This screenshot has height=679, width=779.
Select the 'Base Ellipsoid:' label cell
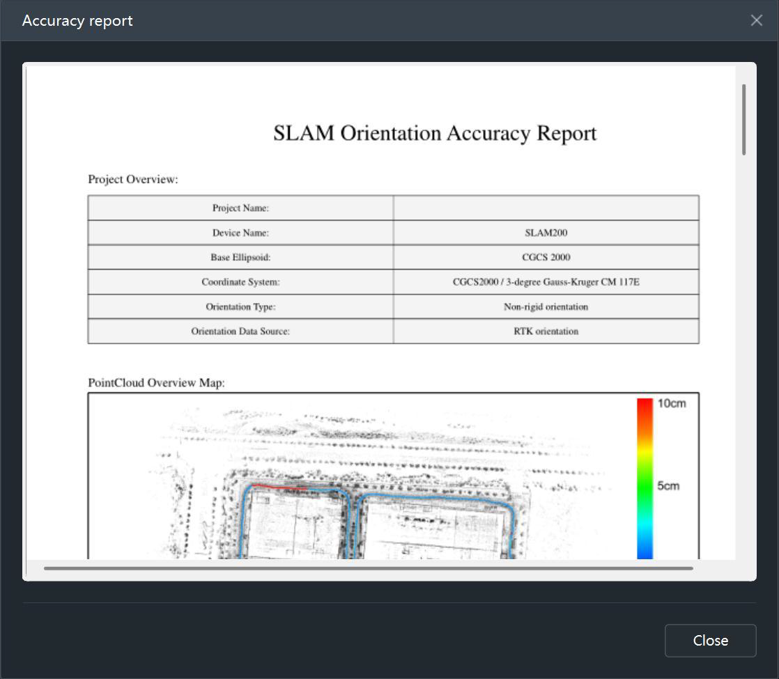pos(240,257)
